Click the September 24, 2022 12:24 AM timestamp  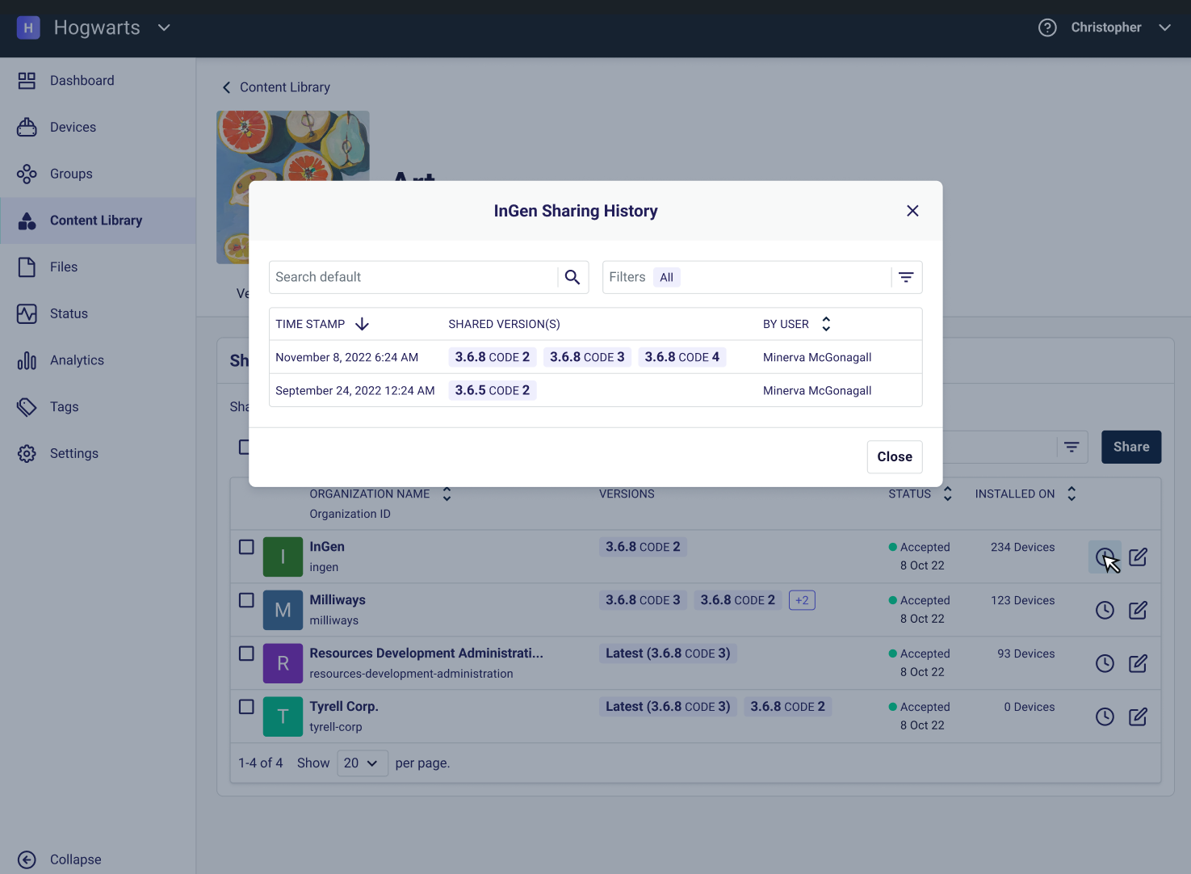click(x=355, y=390)
